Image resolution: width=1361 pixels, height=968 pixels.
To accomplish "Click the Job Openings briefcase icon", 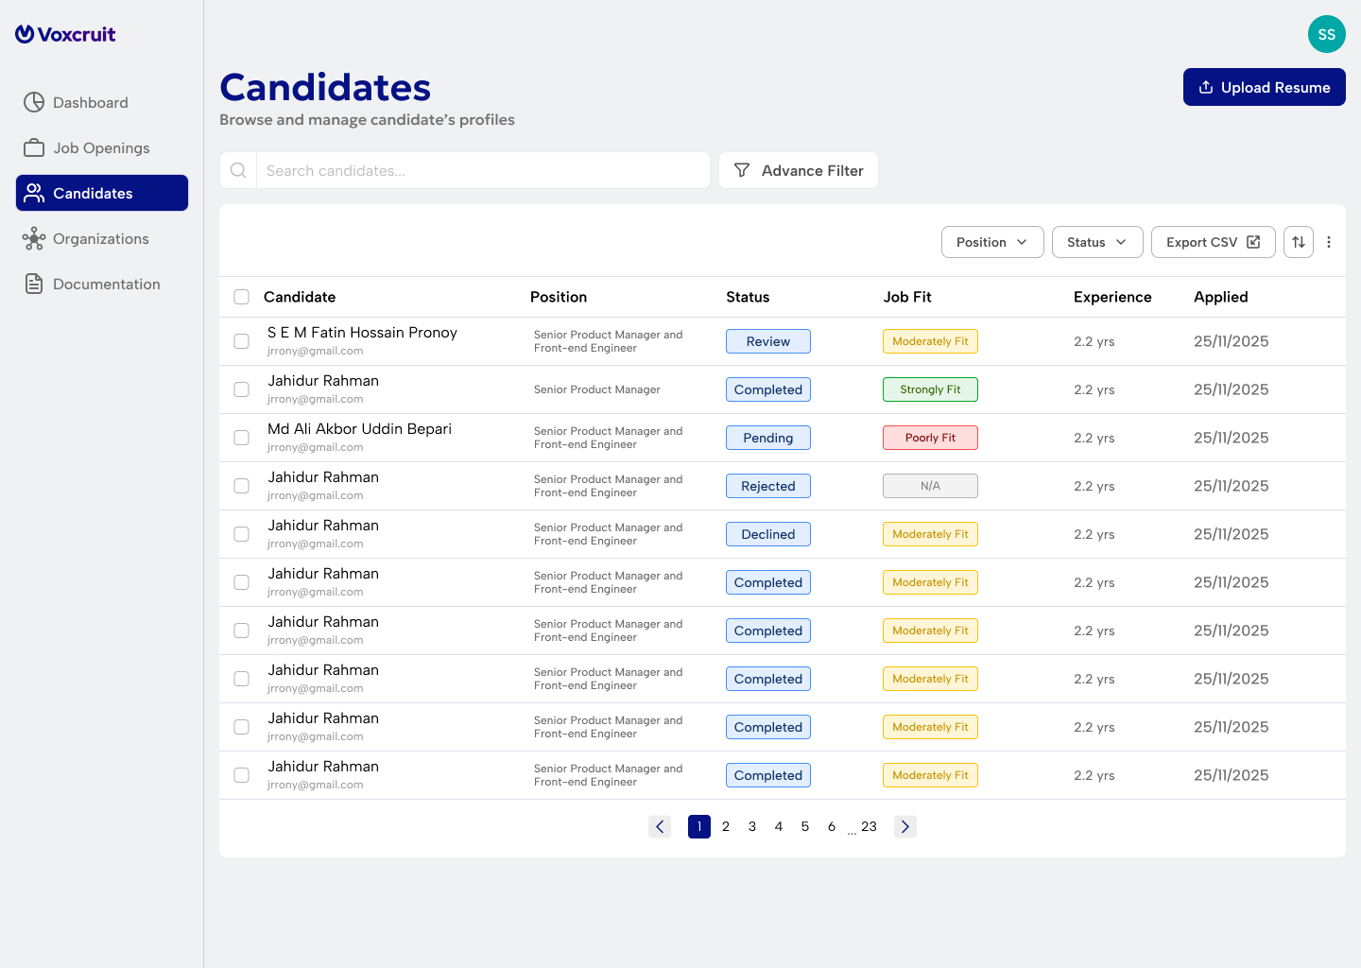I will [34, 147].
